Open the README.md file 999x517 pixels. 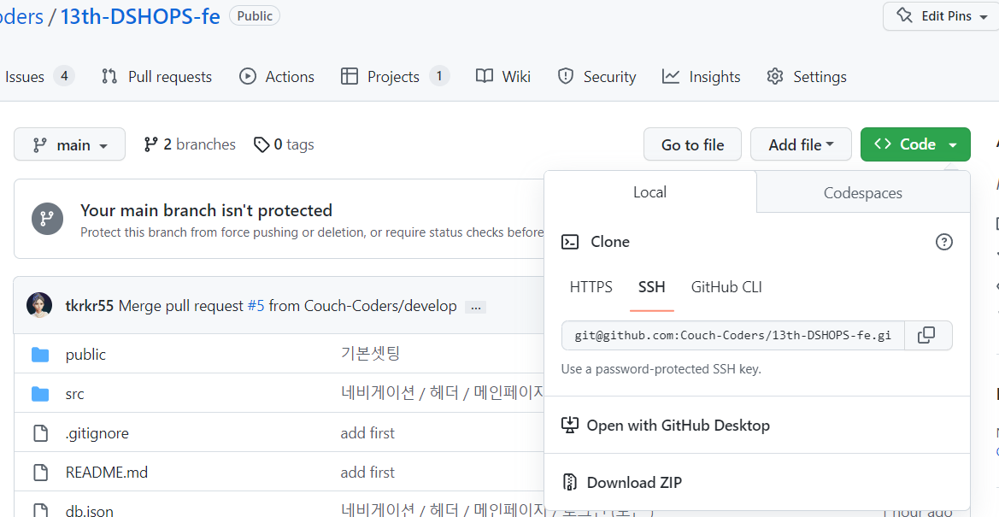[x=107, y=473]
